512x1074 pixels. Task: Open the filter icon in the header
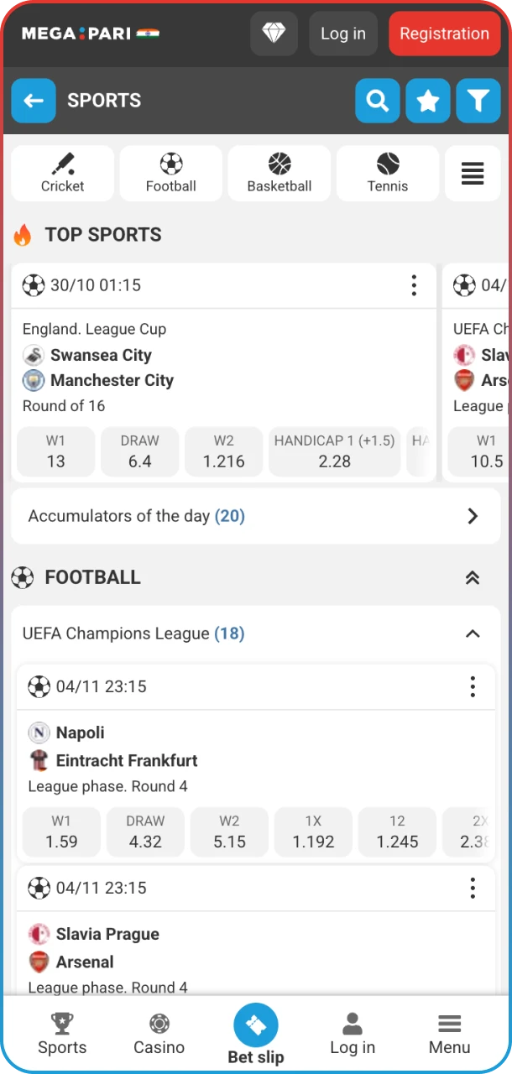coord(478,101)
